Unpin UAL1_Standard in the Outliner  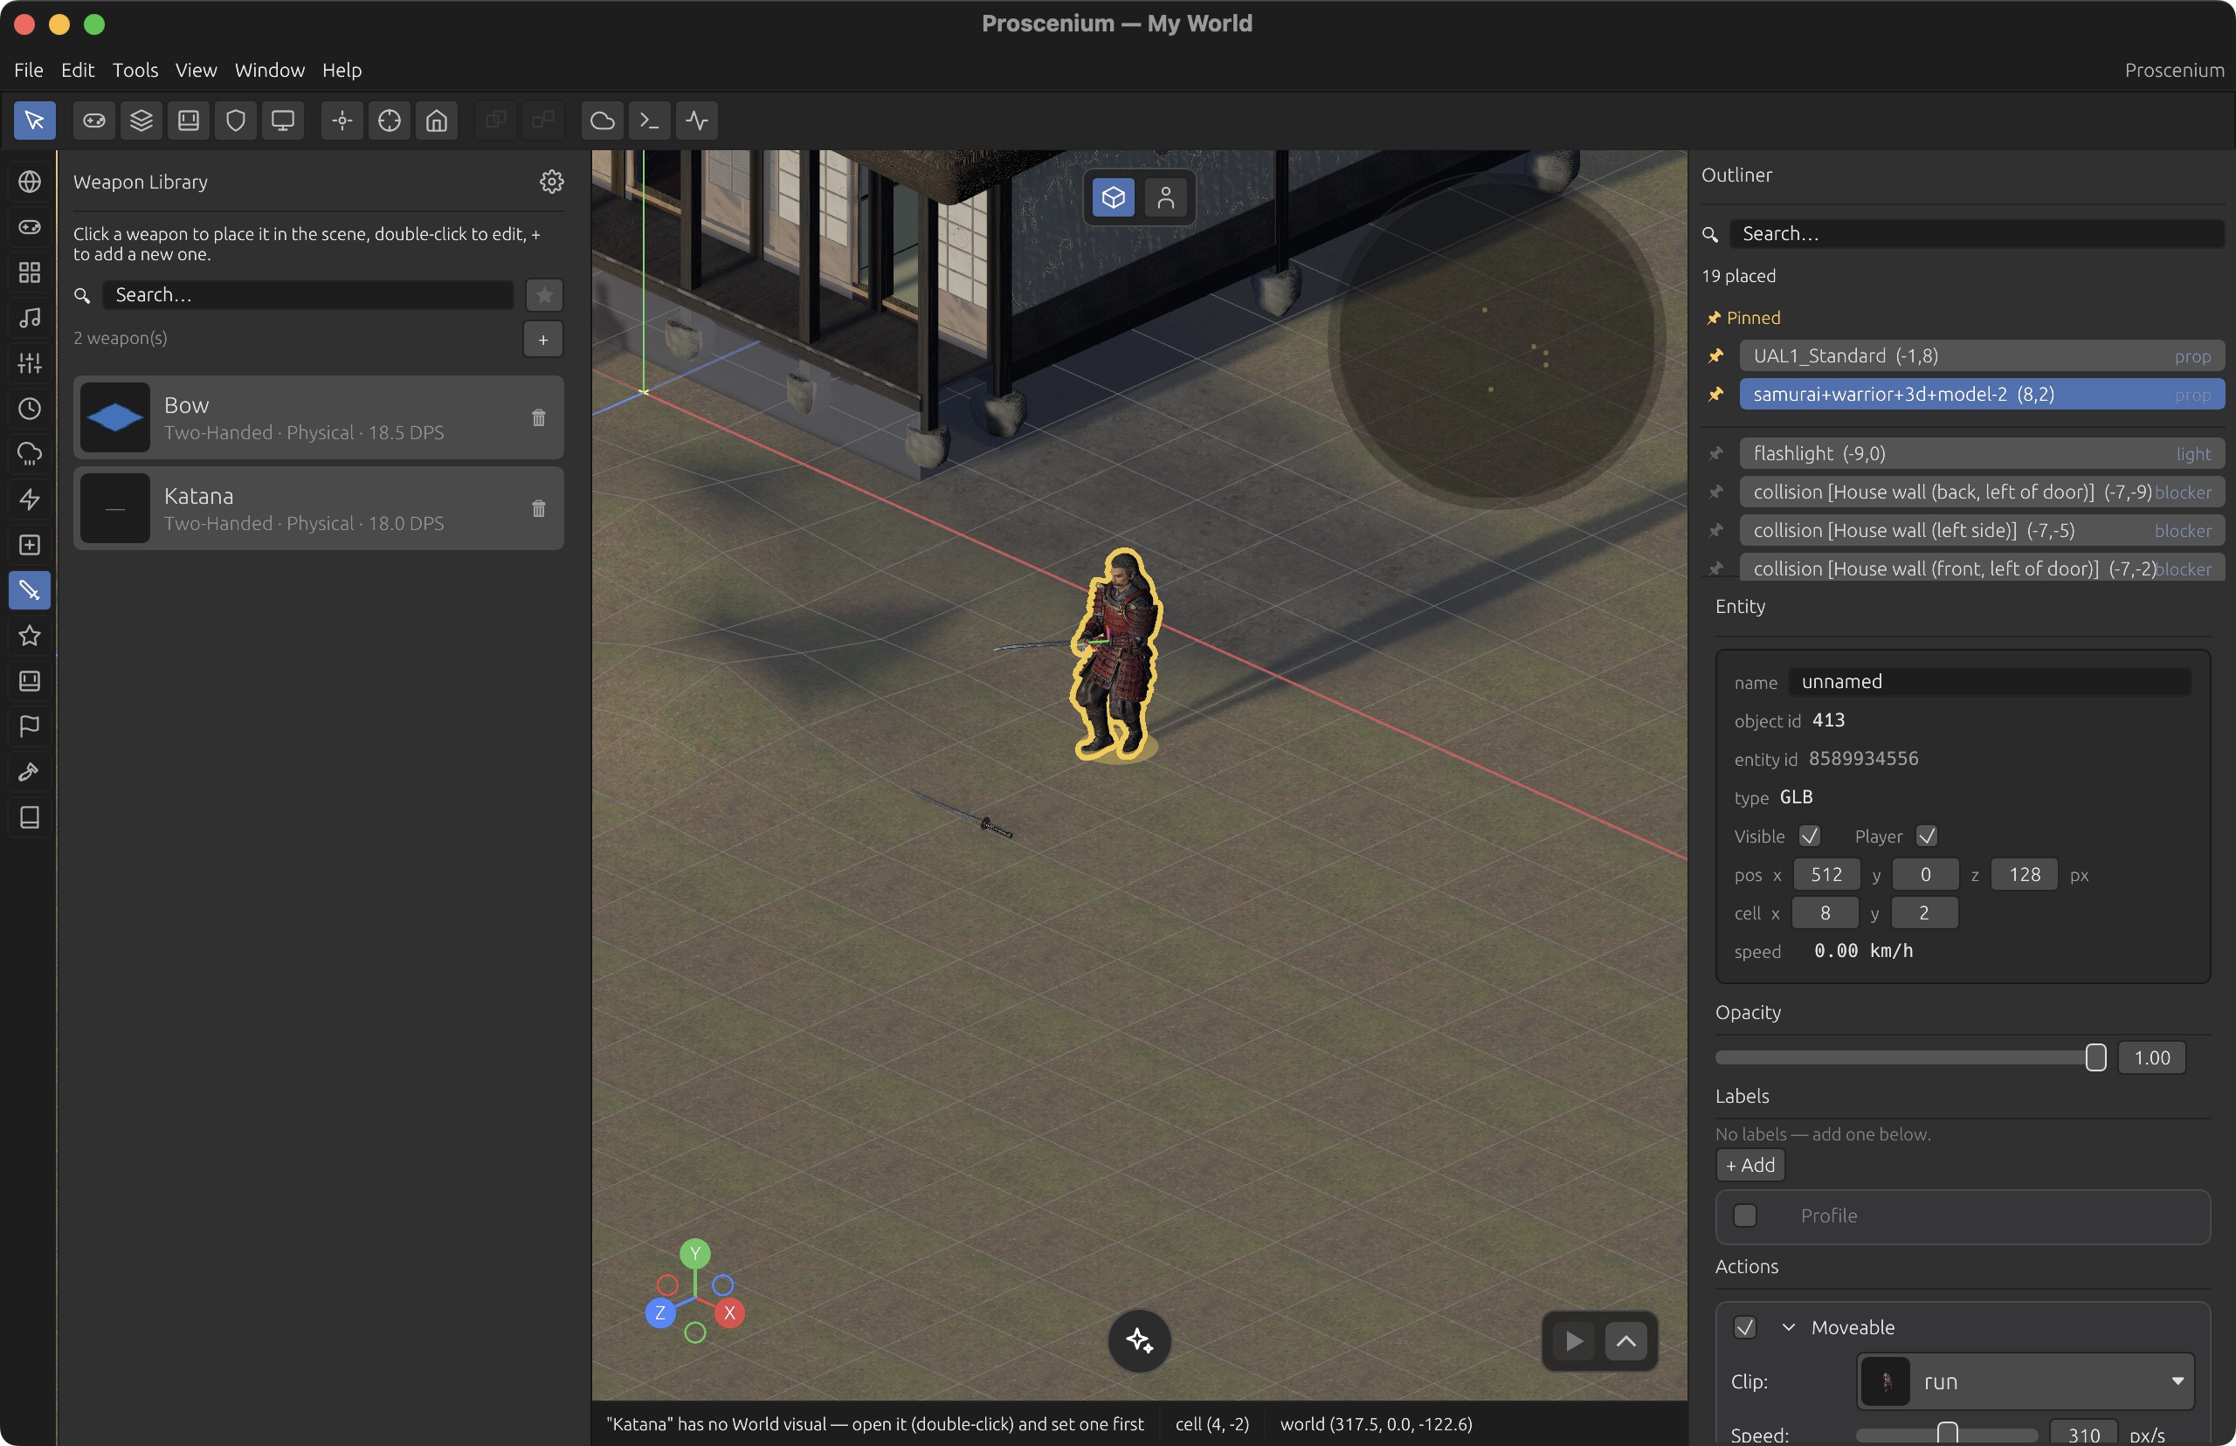tap(1715, 356)
